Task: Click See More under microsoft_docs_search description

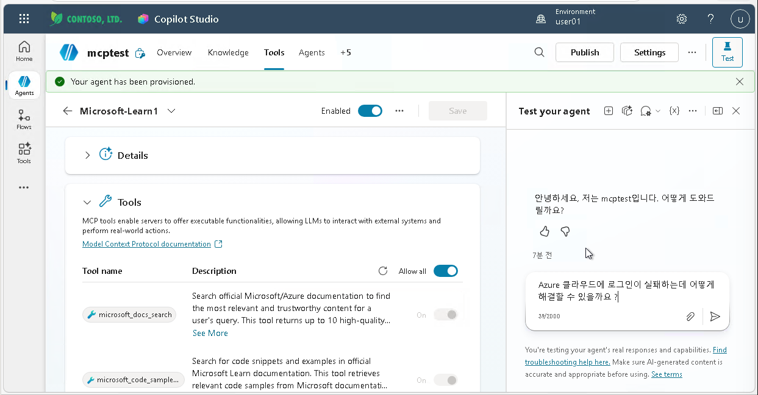Action: (210, 333)
